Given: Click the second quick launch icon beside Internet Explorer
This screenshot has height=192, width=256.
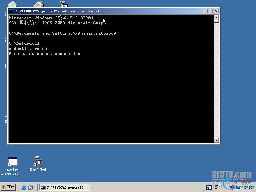Looking at the screenshot, I should point(31,187).
